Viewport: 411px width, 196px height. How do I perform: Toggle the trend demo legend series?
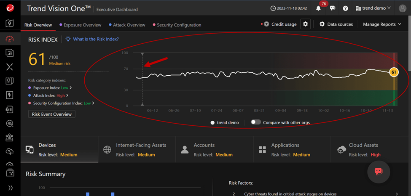click(225, 122)
